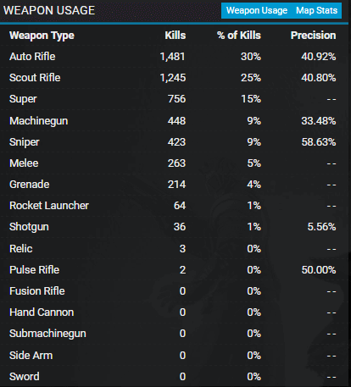Click the Grenade weapon type
Screen dimensions: 351x387
coord(30,185)
